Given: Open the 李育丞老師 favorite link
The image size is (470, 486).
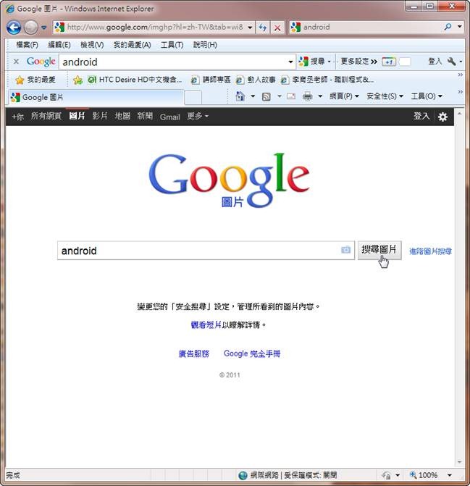Looking at the screenshot, I should pyautogui.click(x=327, y=80).
